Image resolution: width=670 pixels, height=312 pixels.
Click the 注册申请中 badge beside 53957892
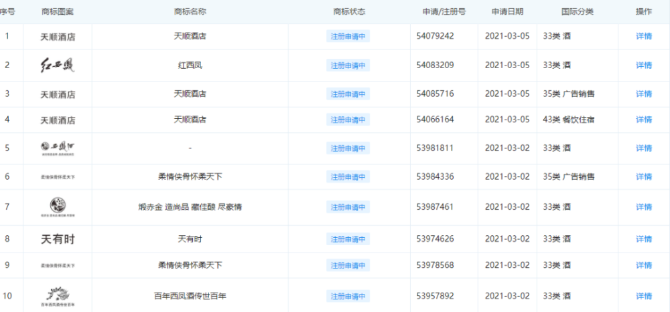(x=348, y=296)
